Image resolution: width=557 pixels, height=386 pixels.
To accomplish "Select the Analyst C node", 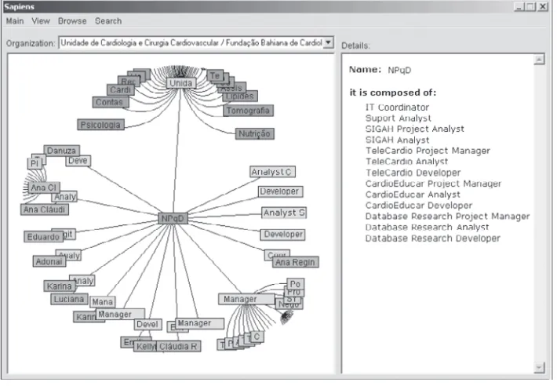I will click(272, 172).
